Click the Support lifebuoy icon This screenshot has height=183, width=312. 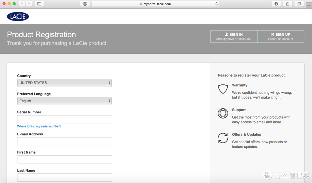[x=223, y=113]
